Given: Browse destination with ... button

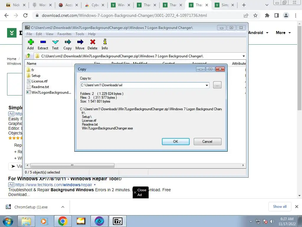Looking at the screenshot, I should pos(217,85).
